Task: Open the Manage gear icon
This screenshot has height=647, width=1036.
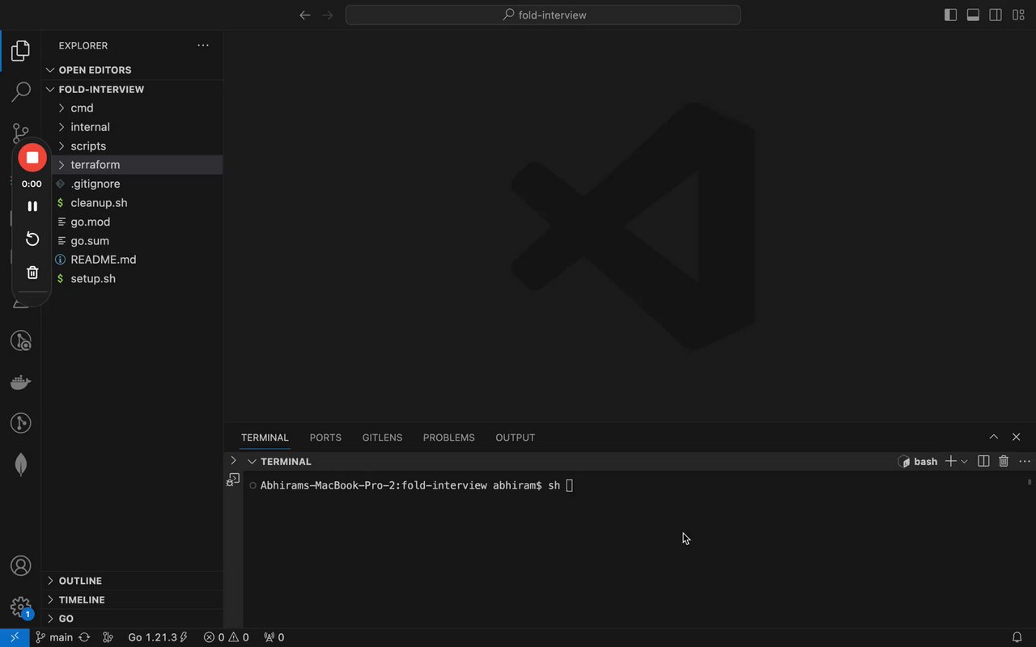Action: click(x=20, y=607)
